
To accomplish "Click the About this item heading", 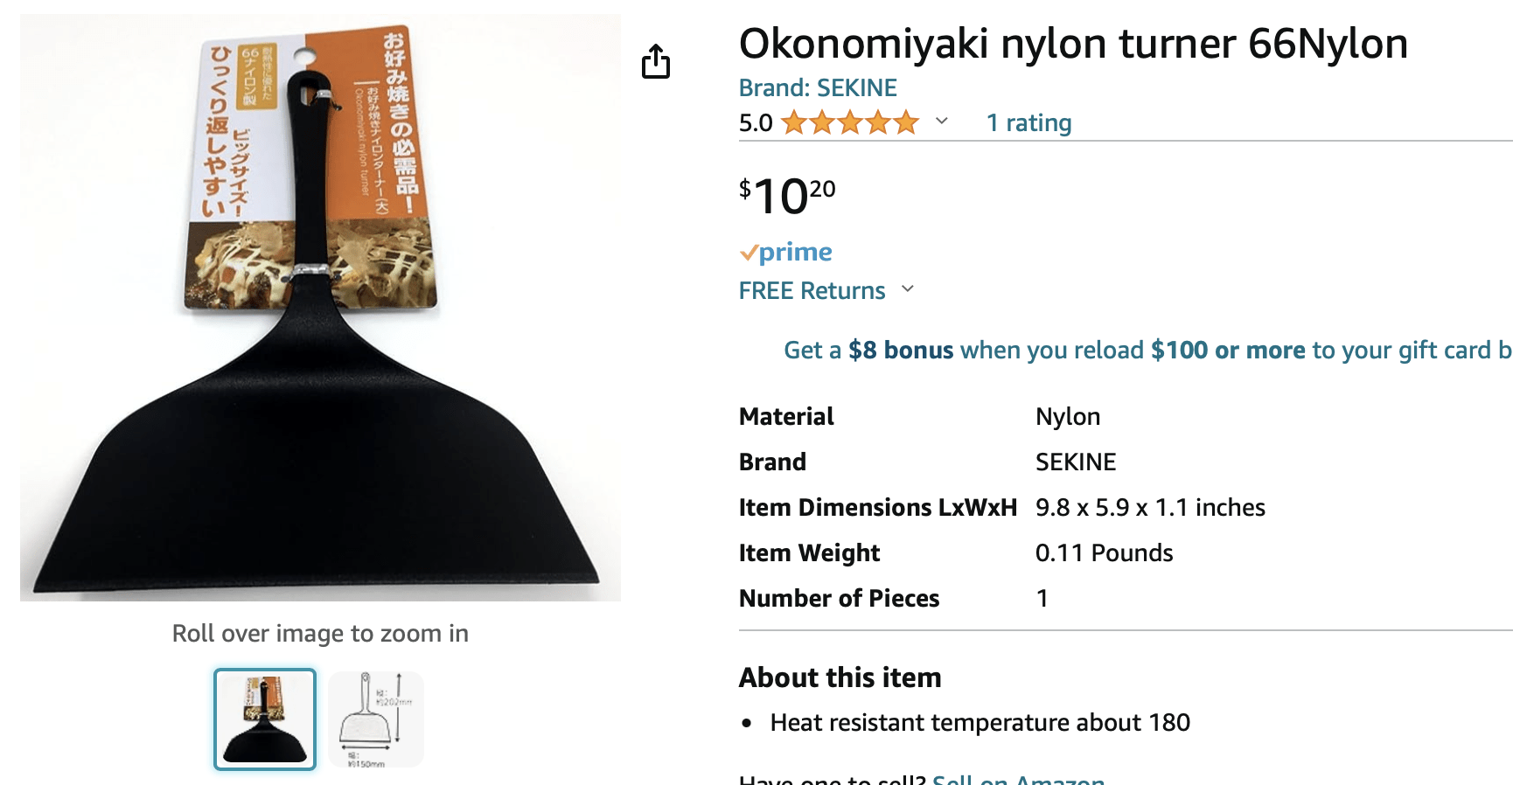I will [x=840, y=677].
